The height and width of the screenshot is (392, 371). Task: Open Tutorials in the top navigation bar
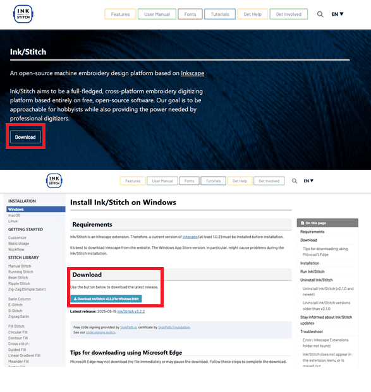tap(220, 15)
